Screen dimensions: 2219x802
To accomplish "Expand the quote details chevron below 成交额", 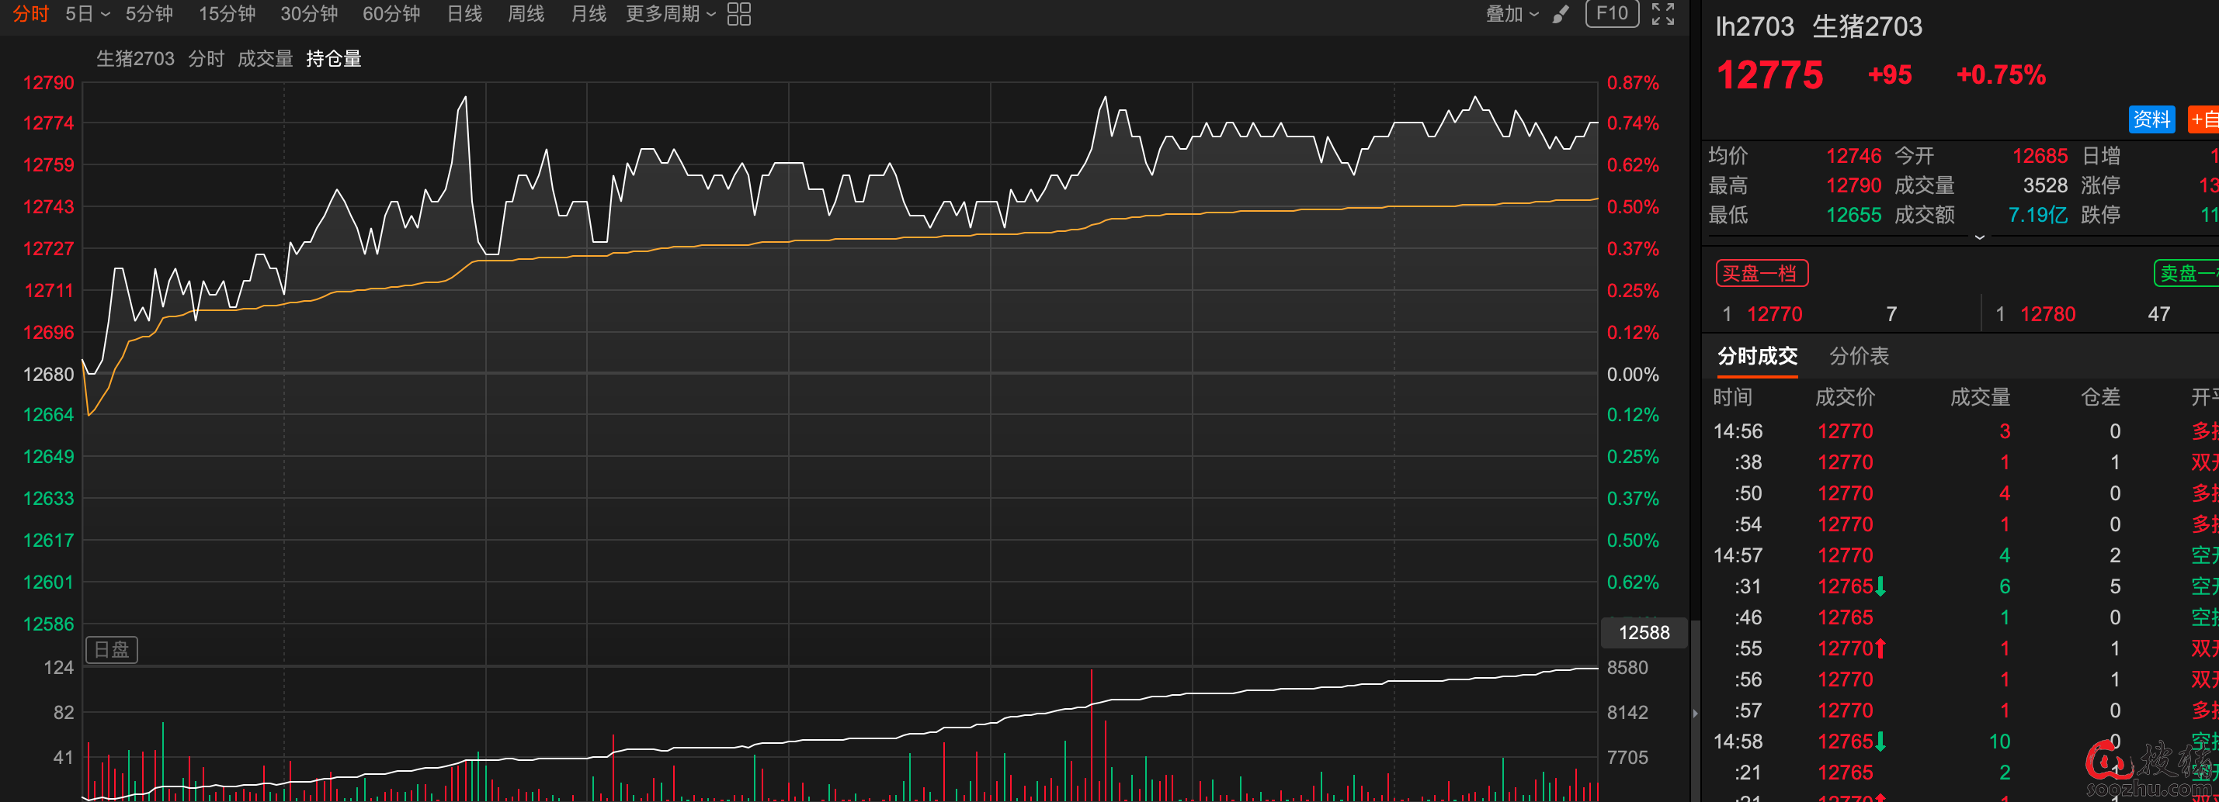I will point(1980,237).
